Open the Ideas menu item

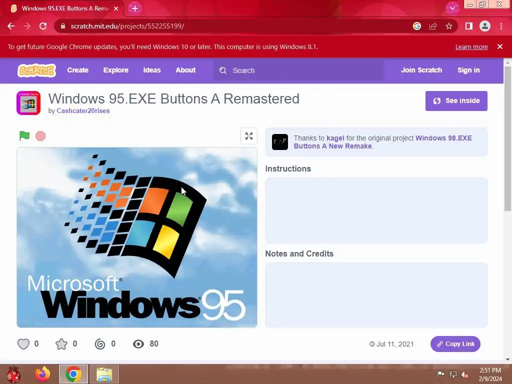pos(152,70)
